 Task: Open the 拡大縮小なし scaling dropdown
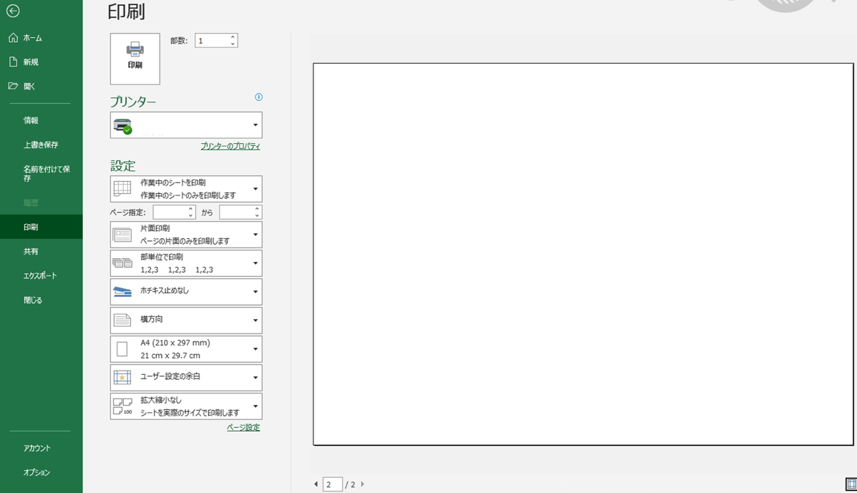(x=186, y=406)
